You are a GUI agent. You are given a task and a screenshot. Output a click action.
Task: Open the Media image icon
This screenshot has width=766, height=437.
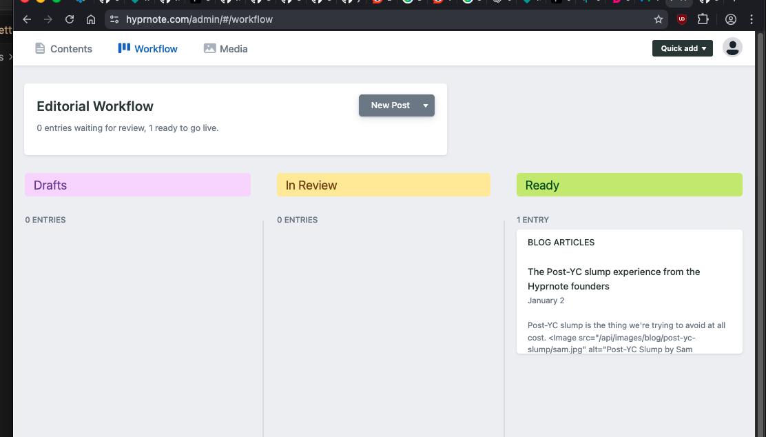pyautogui.click(x=209, y=48)
